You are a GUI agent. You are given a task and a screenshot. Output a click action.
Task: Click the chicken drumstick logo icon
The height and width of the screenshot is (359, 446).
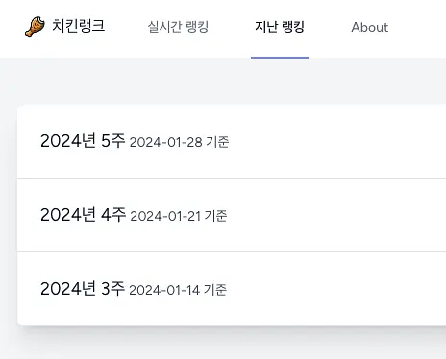click(36, 27)
